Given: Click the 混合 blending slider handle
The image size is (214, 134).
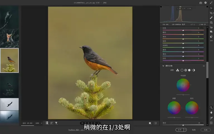Looking at the screenshot, I should pos(183,125).
